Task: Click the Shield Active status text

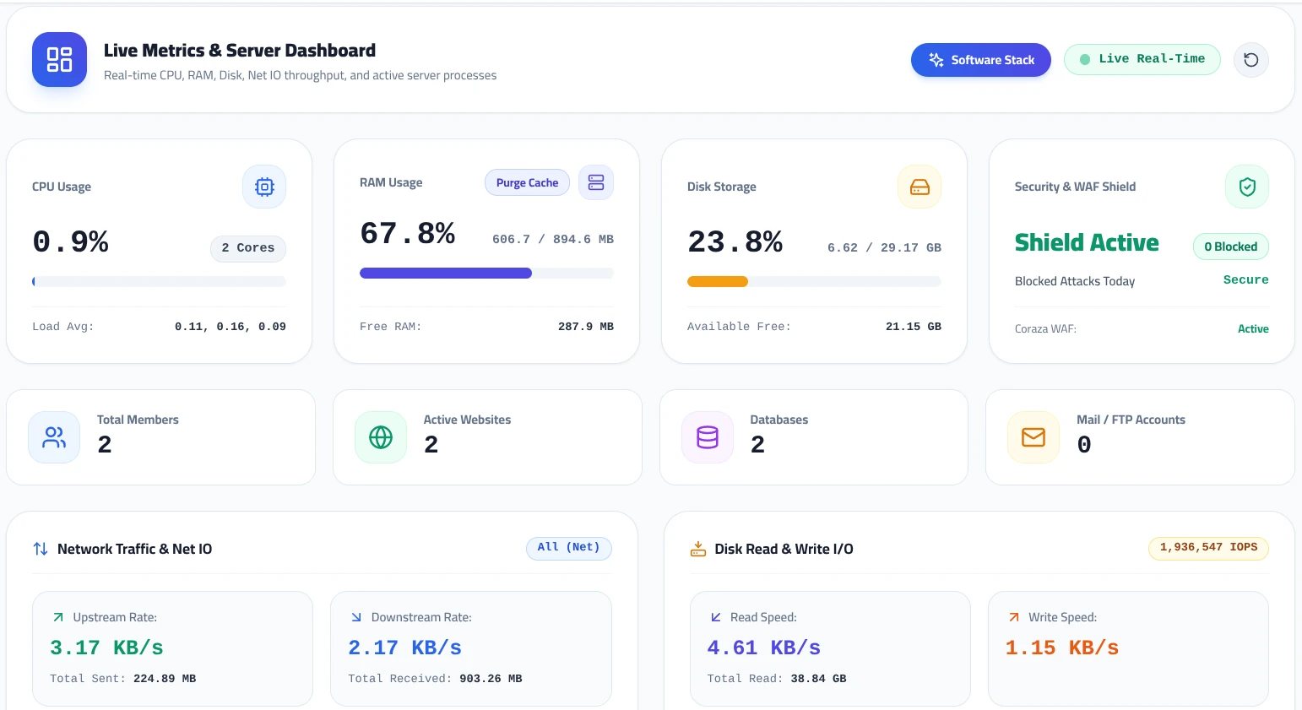Action: [1087, 242]
